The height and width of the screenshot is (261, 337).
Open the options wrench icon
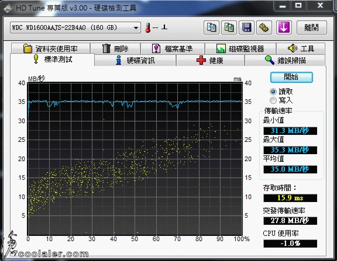pos(264,27)
